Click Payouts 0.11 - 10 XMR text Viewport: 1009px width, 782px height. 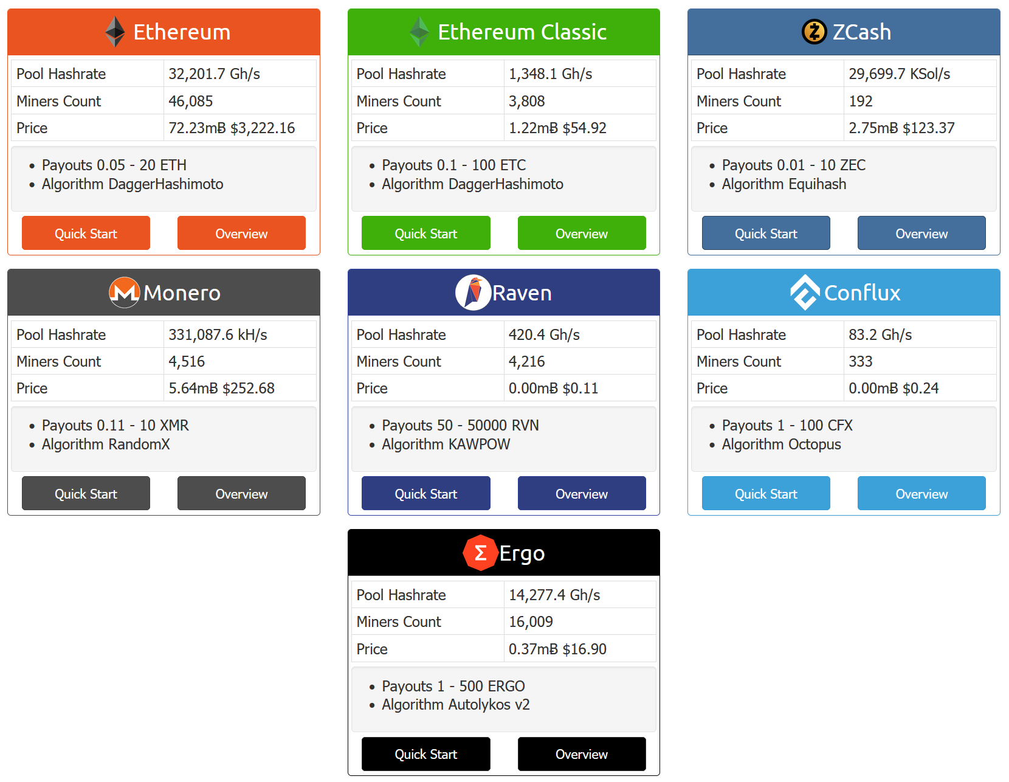pos(115,425)
